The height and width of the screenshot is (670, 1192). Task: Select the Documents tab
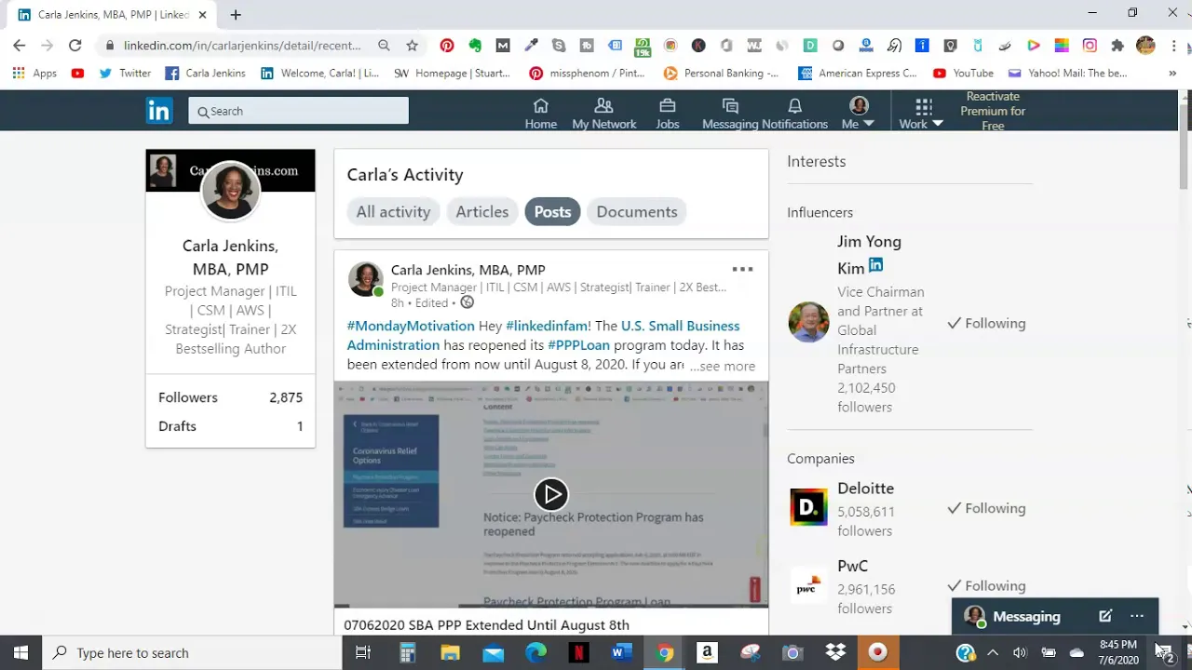point(637,212)
